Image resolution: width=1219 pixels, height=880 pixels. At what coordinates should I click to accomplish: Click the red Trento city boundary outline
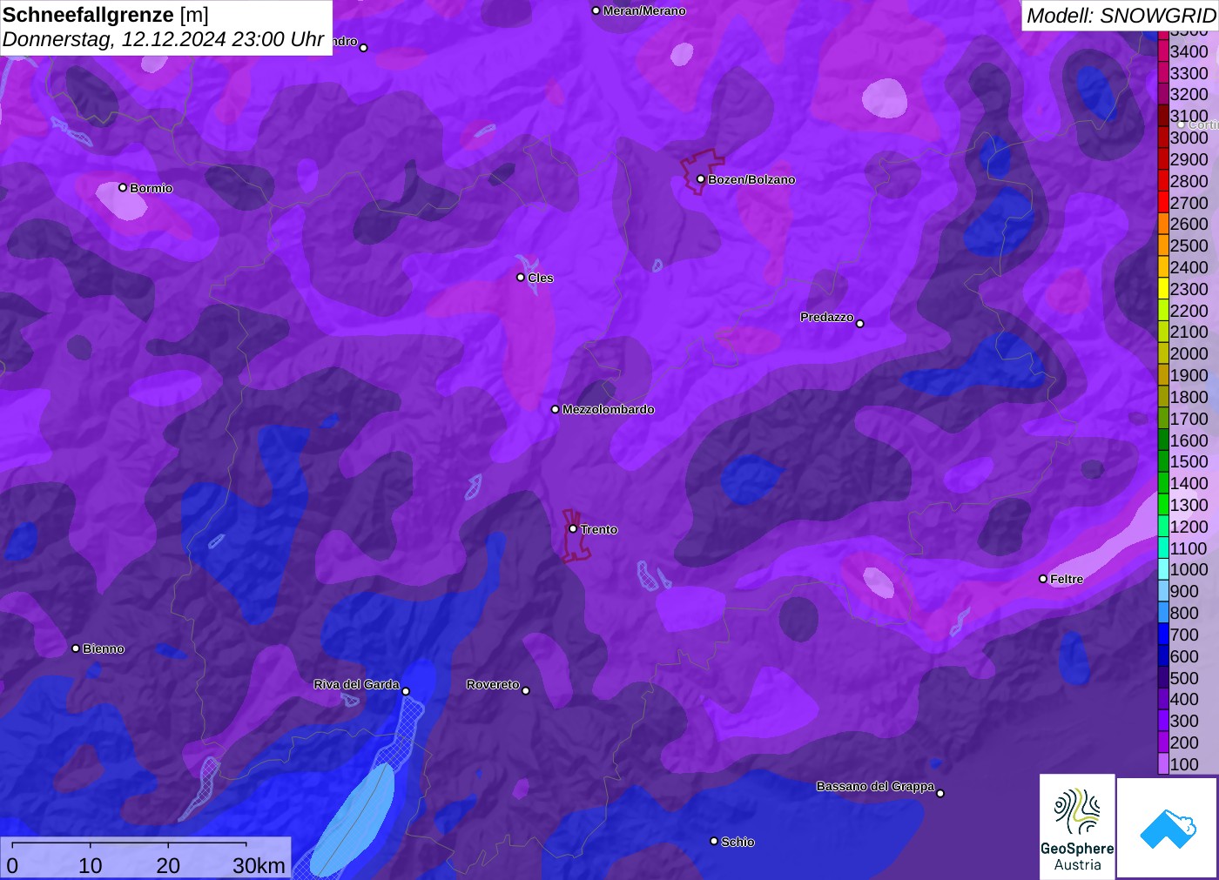(576, 537)
